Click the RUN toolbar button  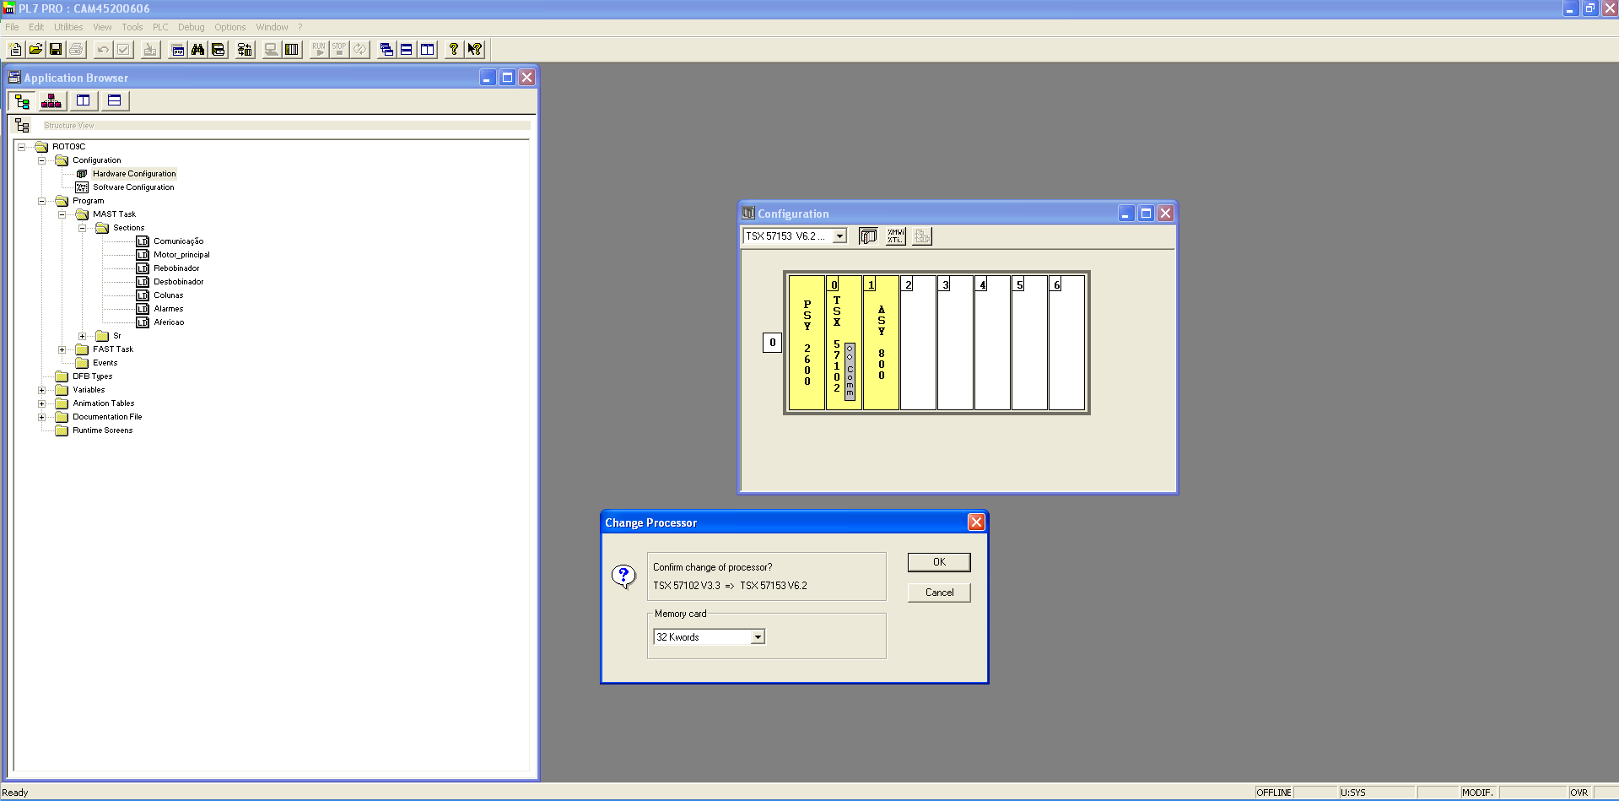point(319,49)
